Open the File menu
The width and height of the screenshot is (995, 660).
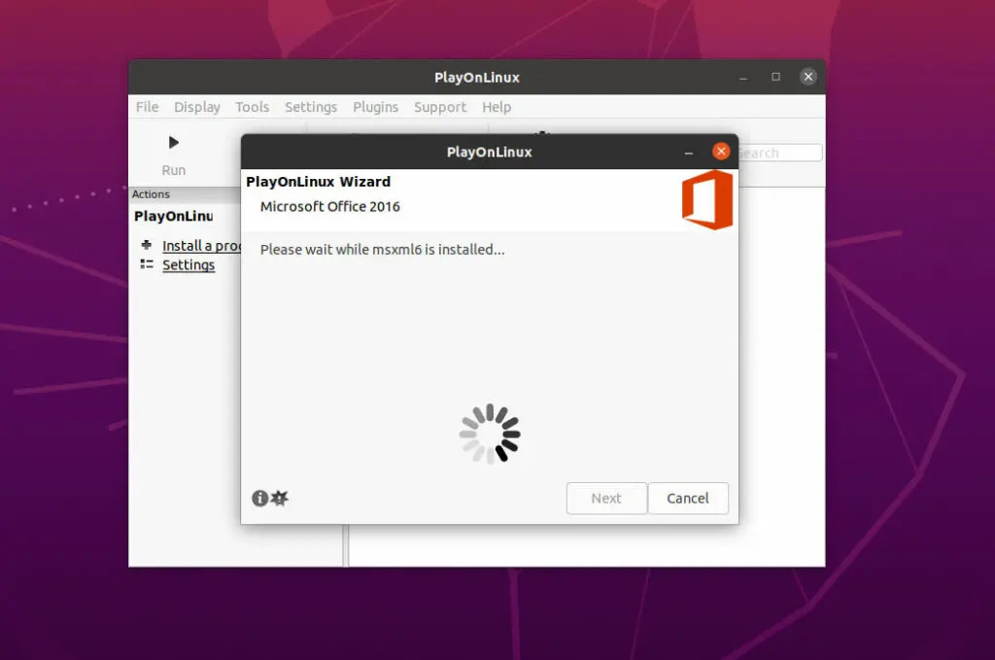(147, 107)
